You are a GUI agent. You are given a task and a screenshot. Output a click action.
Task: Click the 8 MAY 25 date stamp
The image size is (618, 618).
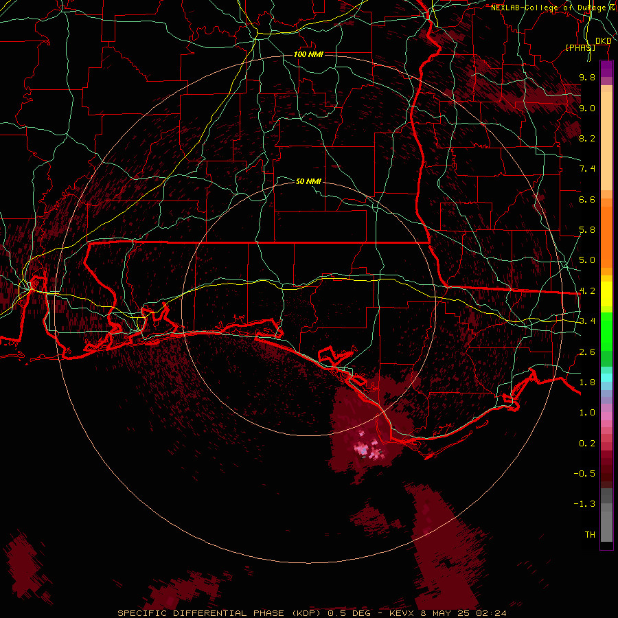445,613
